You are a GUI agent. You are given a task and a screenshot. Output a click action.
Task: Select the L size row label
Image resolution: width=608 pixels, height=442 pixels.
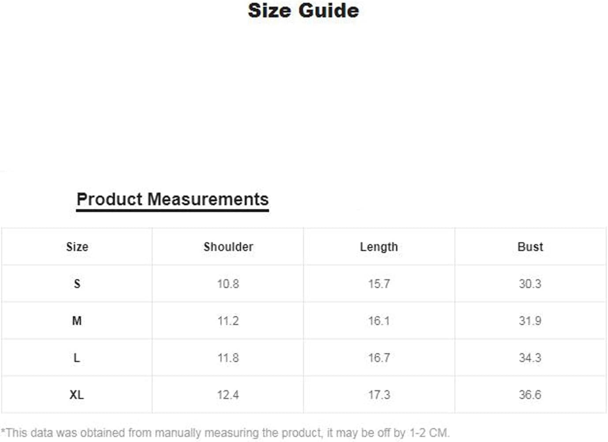point(77,358)
